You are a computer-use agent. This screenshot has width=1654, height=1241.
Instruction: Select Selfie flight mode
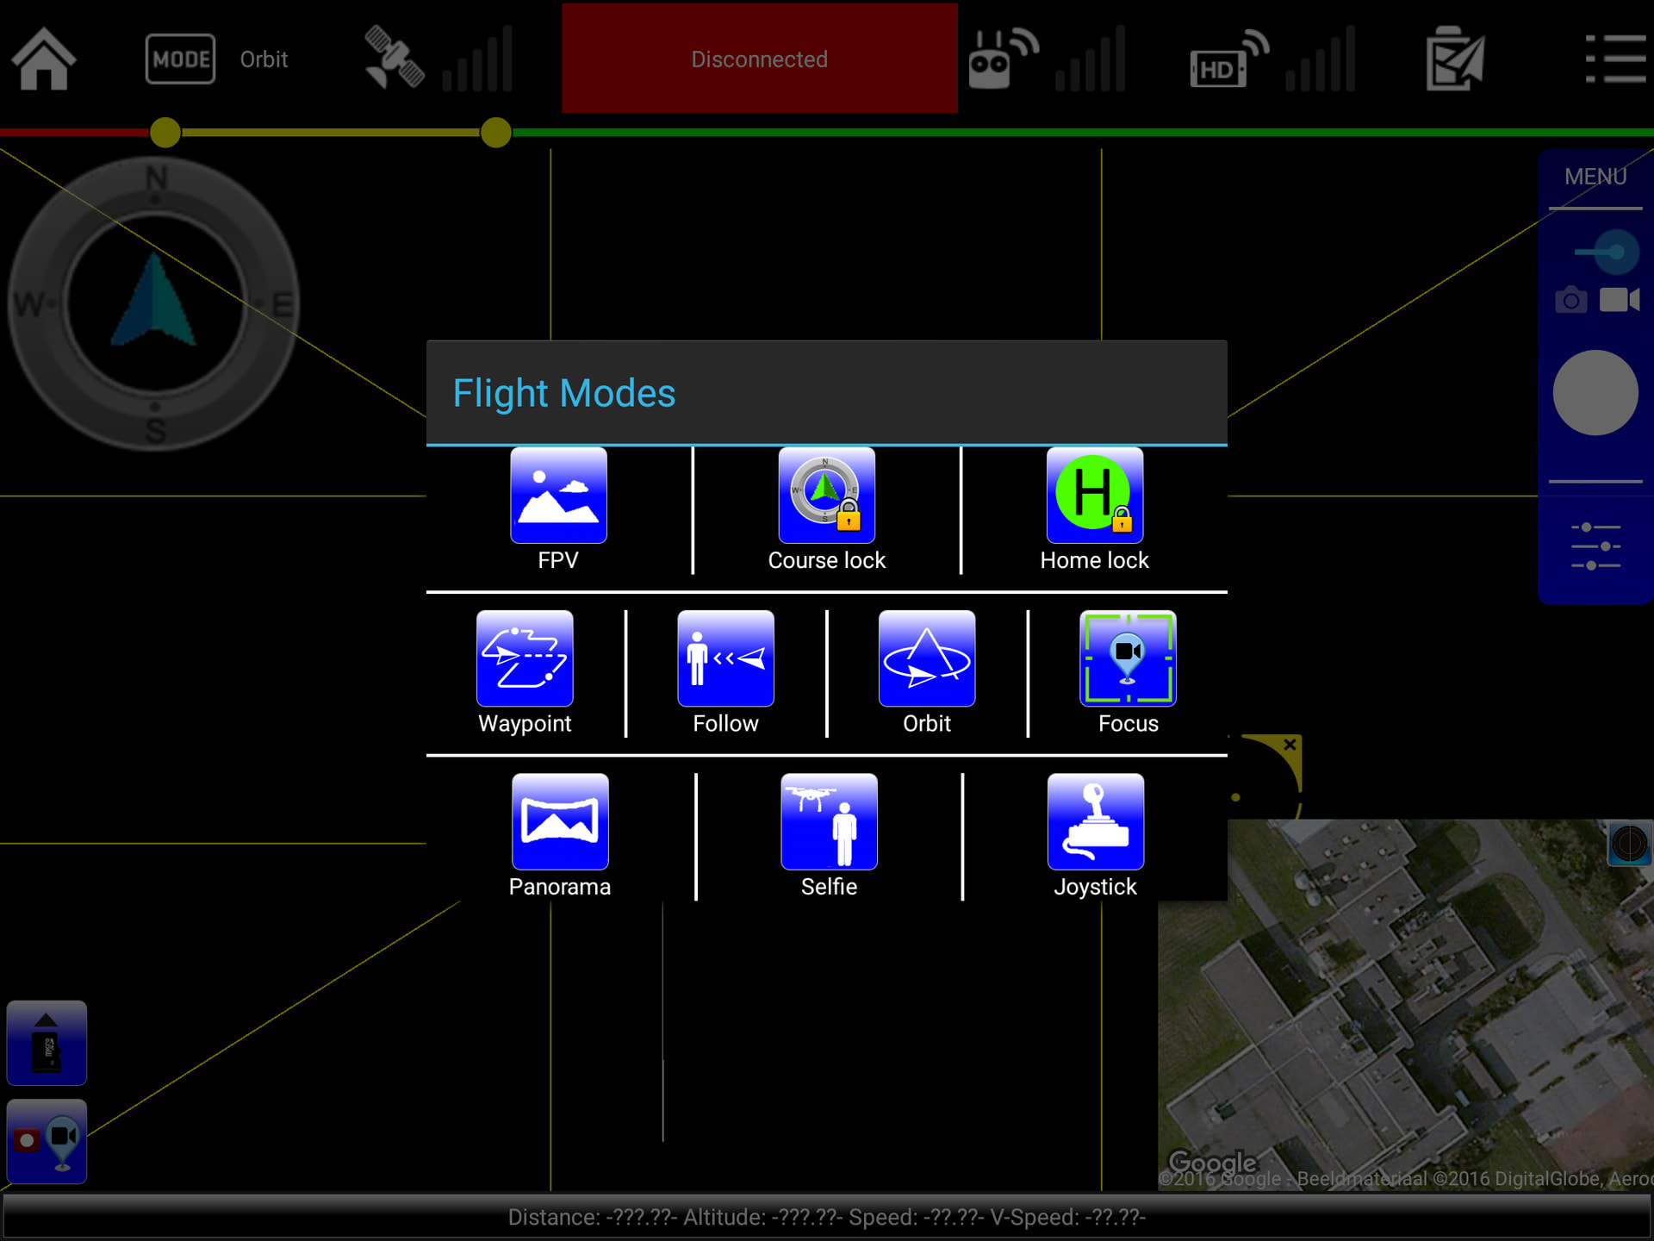click(x=829, y=821)
